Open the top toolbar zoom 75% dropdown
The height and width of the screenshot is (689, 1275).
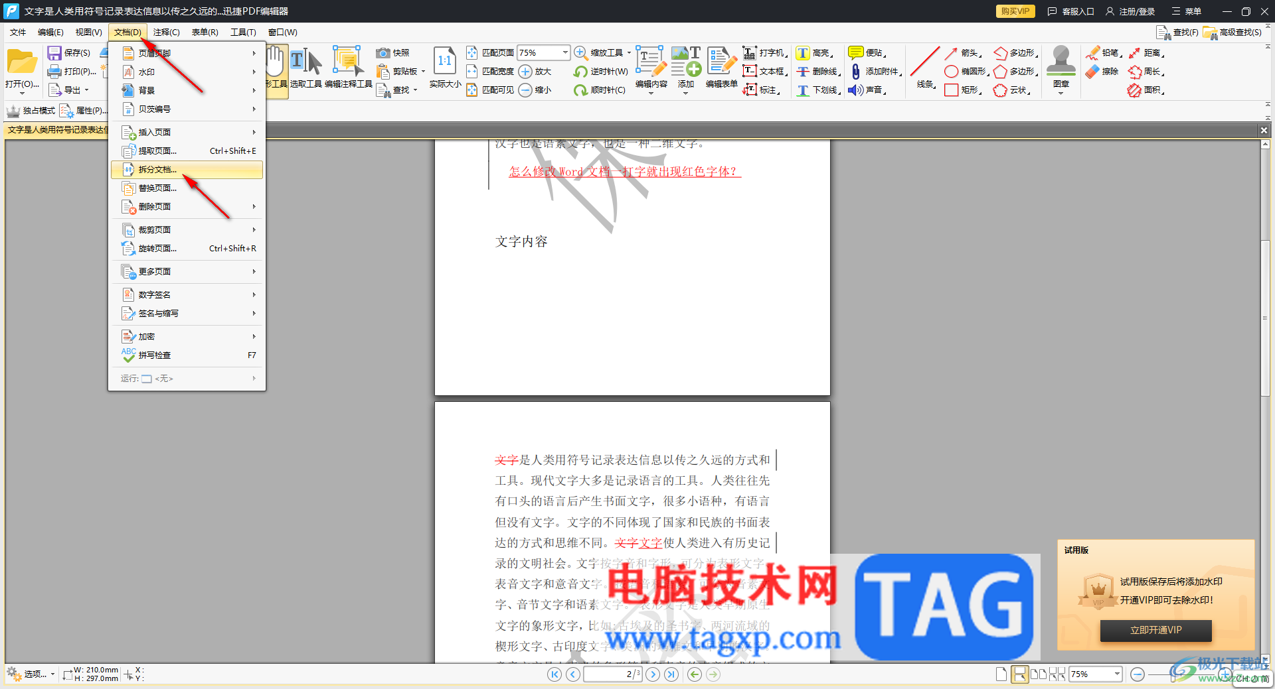[565, 52]
